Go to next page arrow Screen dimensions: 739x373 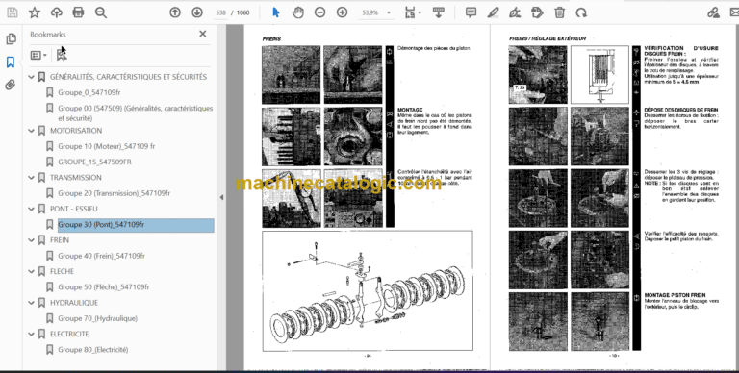click(197, 12)
